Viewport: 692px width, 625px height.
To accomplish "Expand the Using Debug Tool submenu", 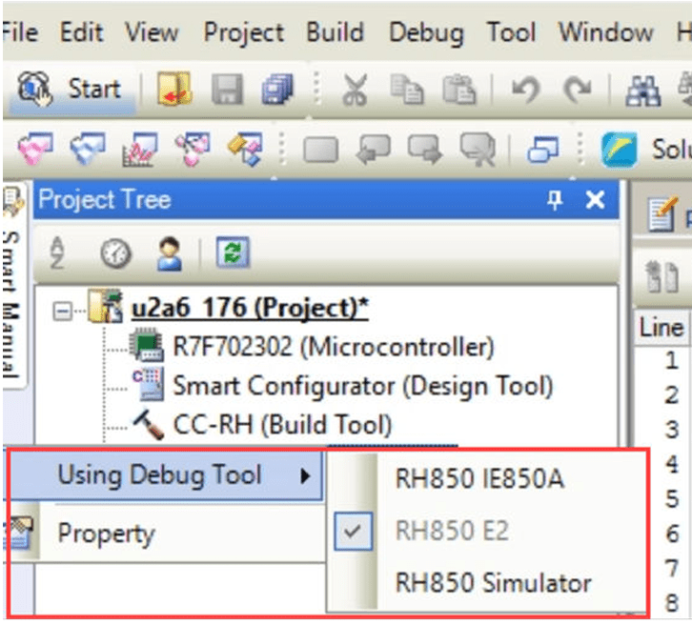I will point(162,474).
